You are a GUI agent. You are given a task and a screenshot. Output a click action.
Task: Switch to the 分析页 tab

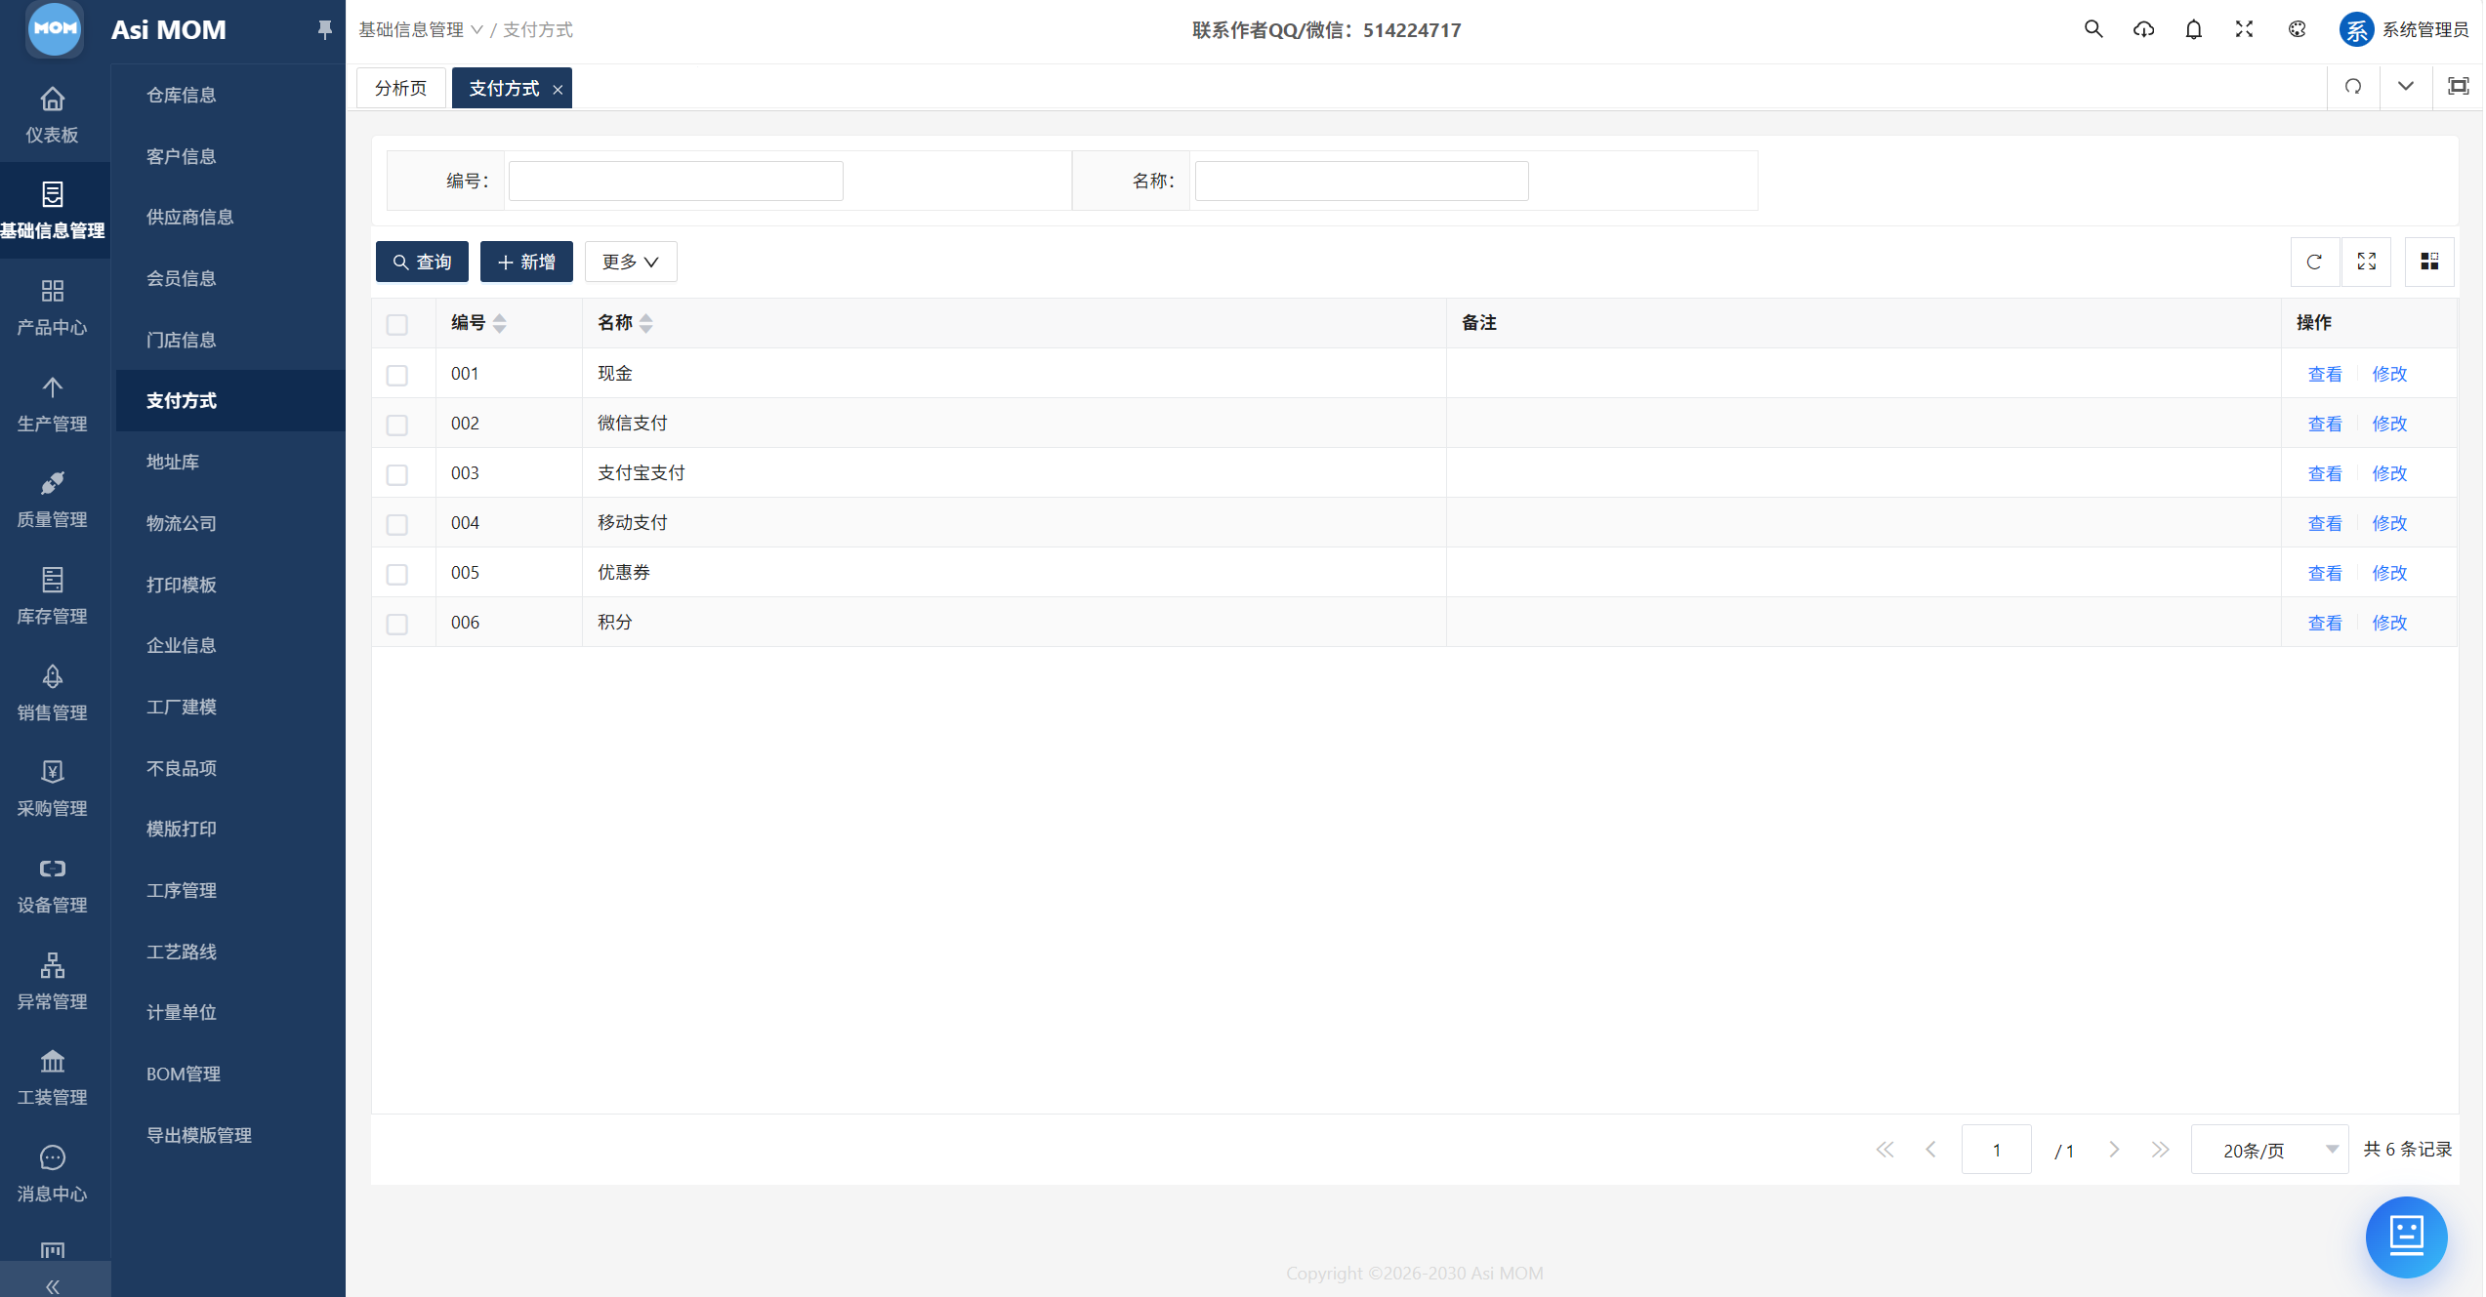[x=401, y=88]
